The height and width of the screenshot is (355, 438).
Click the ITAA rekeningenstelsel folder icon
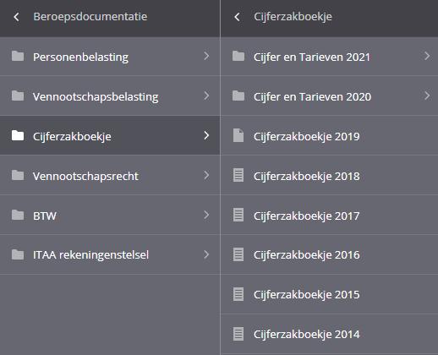18,254
